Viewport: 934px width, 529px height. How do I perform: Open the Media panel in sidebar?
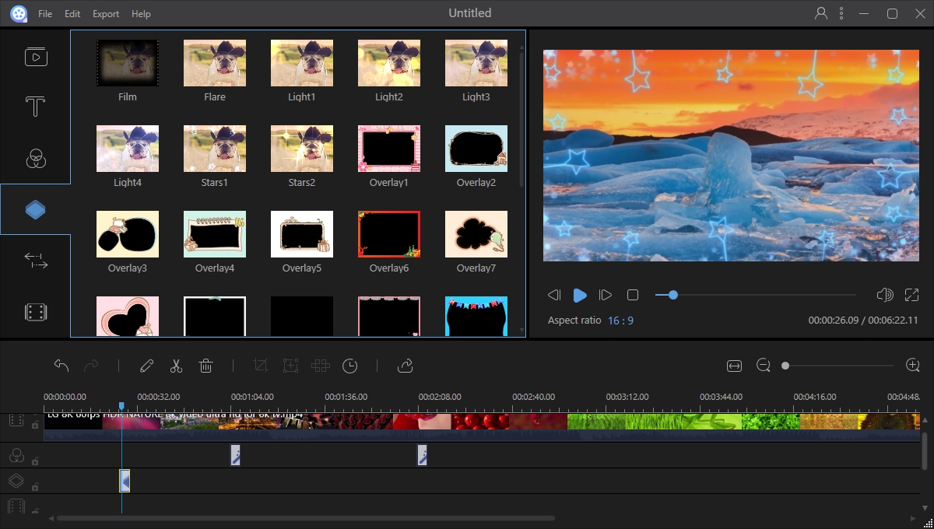tap(35, 57)
